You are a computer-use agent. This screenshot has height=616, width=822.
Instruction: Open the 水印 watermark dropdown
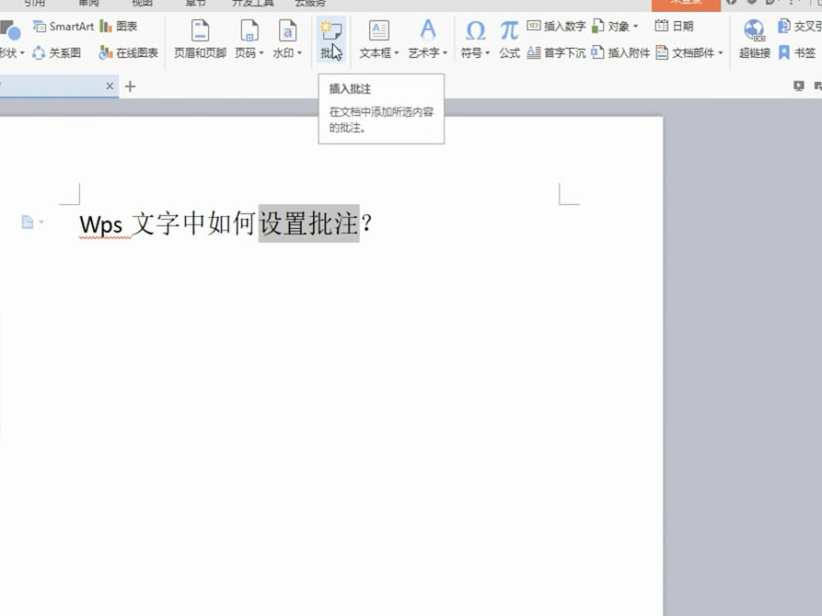tap(287, 52)
